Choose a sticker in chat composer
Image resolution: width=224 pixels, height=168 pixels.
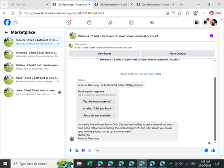tap(83, 150)
